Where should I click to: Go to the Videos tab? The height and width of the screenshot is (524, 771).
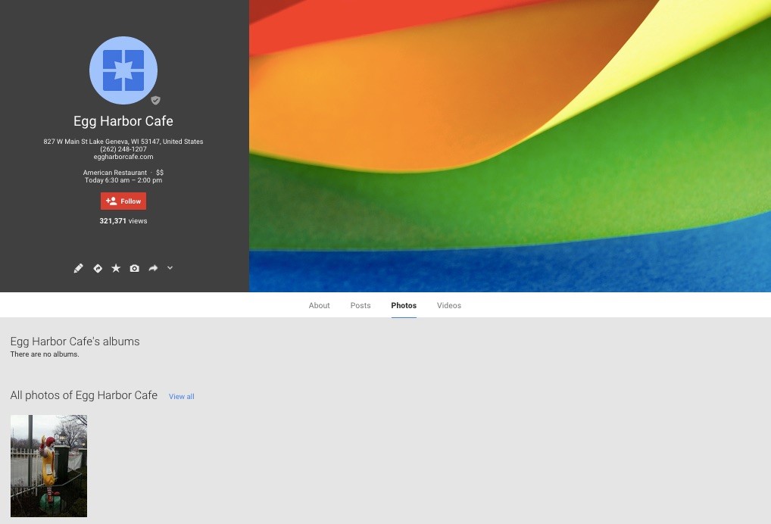tap(449, 305)
